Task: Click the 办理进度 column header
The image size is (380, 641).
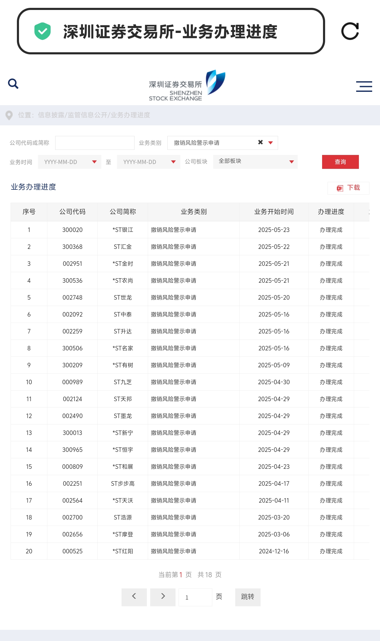Action: tap(331, 212)
